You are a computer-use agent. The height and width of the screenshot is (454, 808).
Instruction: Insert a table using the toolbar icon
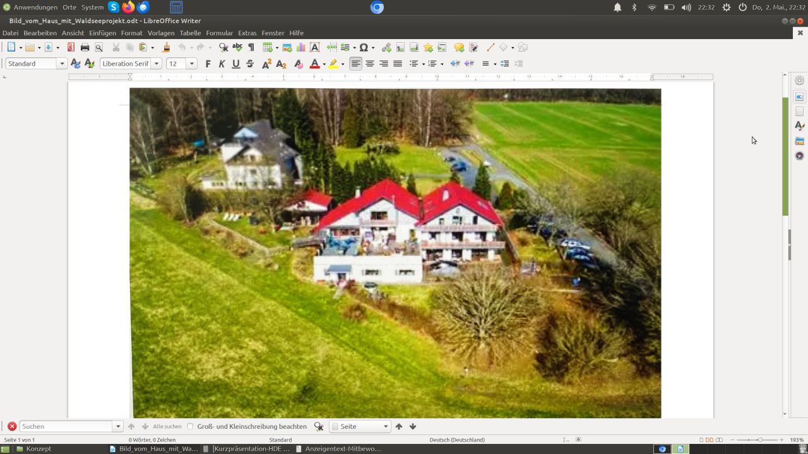[x=268, y=47]
